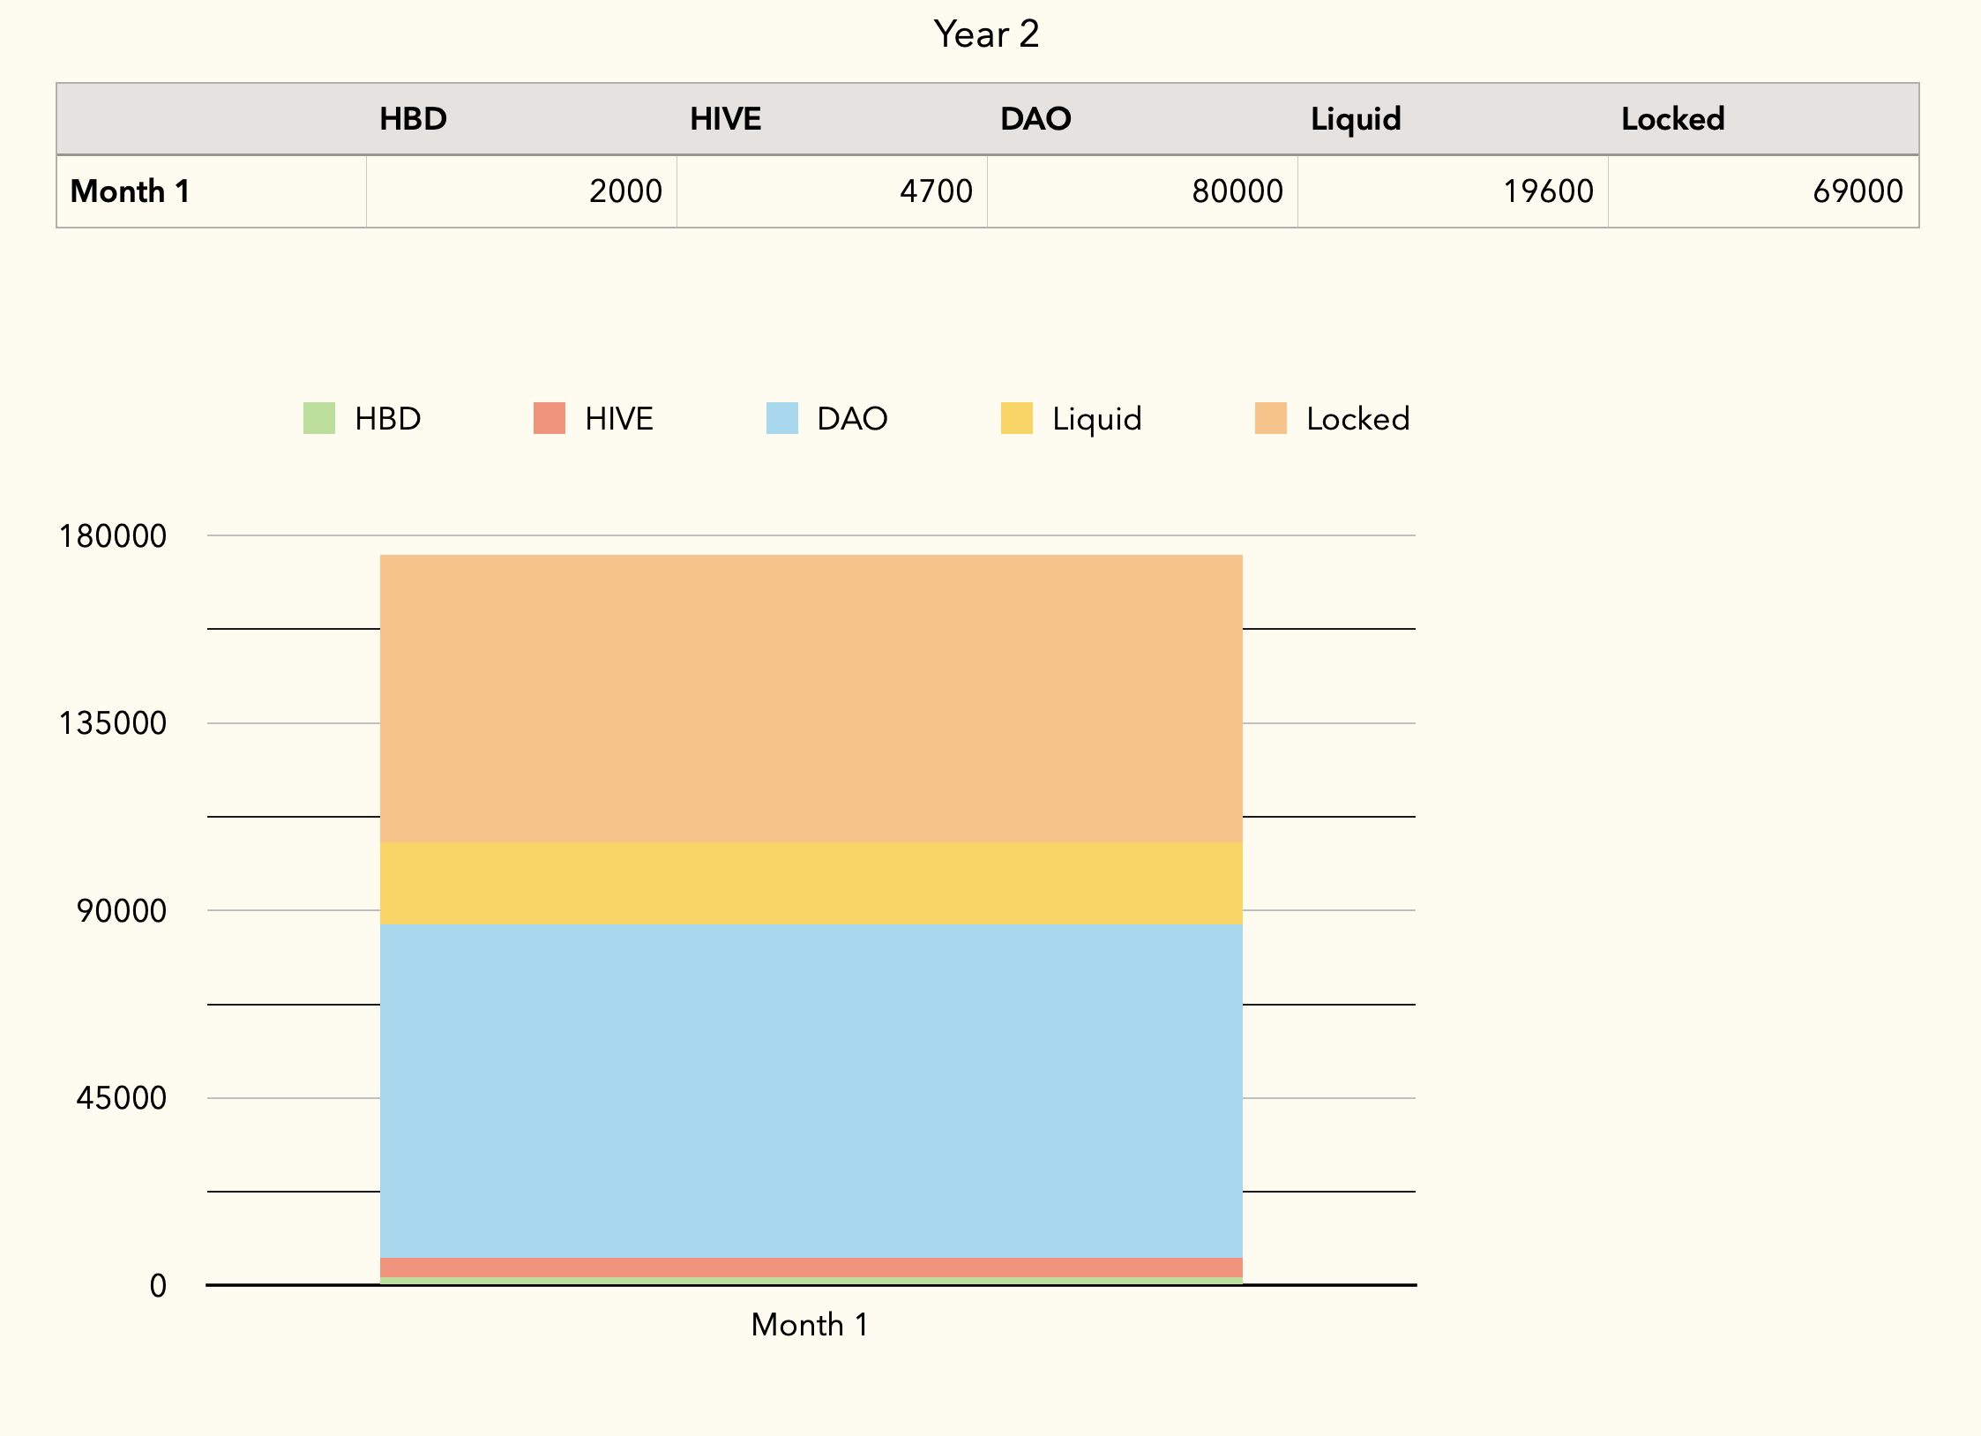Click the DAO legend label text

pos(852,419)
